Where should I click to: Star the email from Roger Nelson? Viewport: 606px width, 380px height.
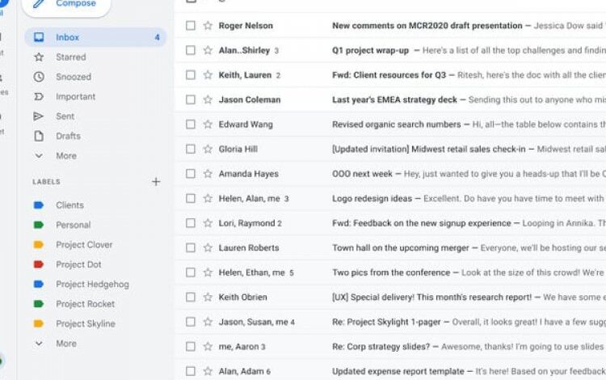pyautogui.click(x=207, y=26)
